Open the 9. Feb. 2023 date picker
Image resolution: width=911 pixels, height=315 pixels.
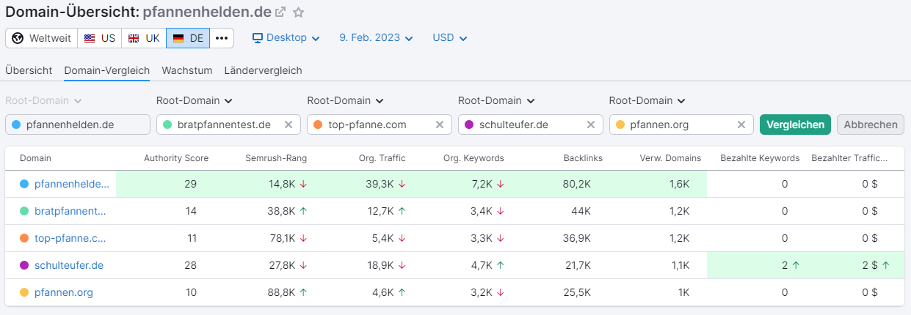[x=376, y=38]
